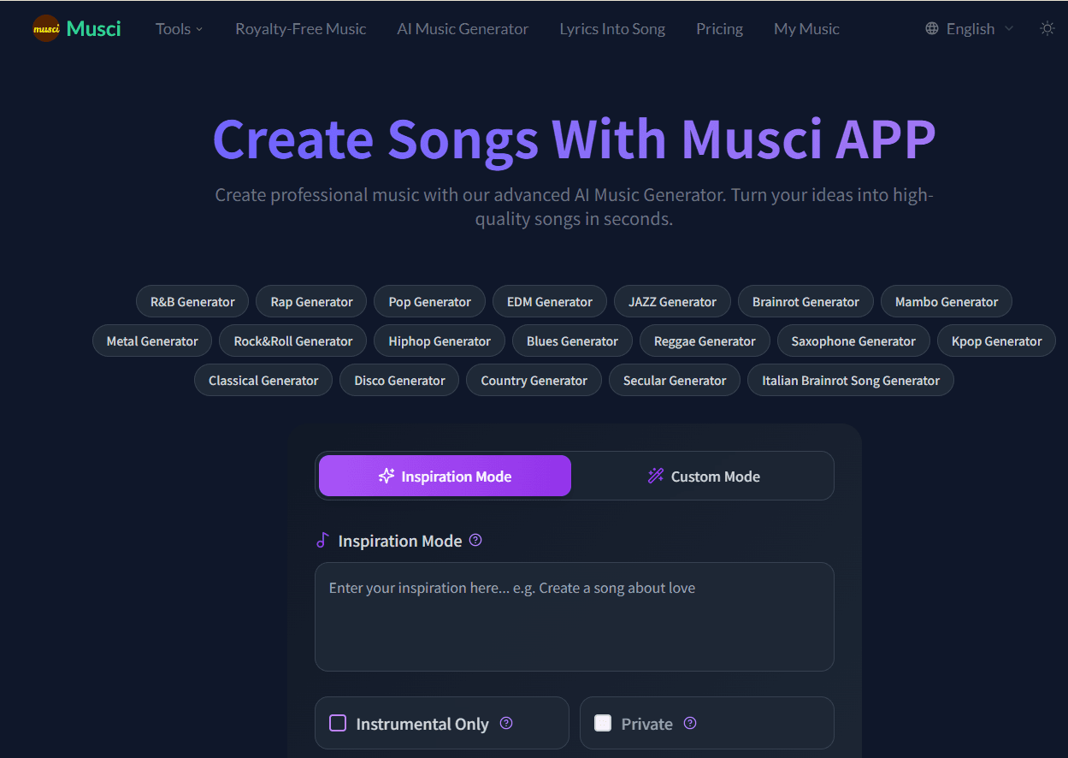Select the Saxophone Generator tag
Image resolution: width=1068 pixels, height=758 pixels.
click(853, 341)
